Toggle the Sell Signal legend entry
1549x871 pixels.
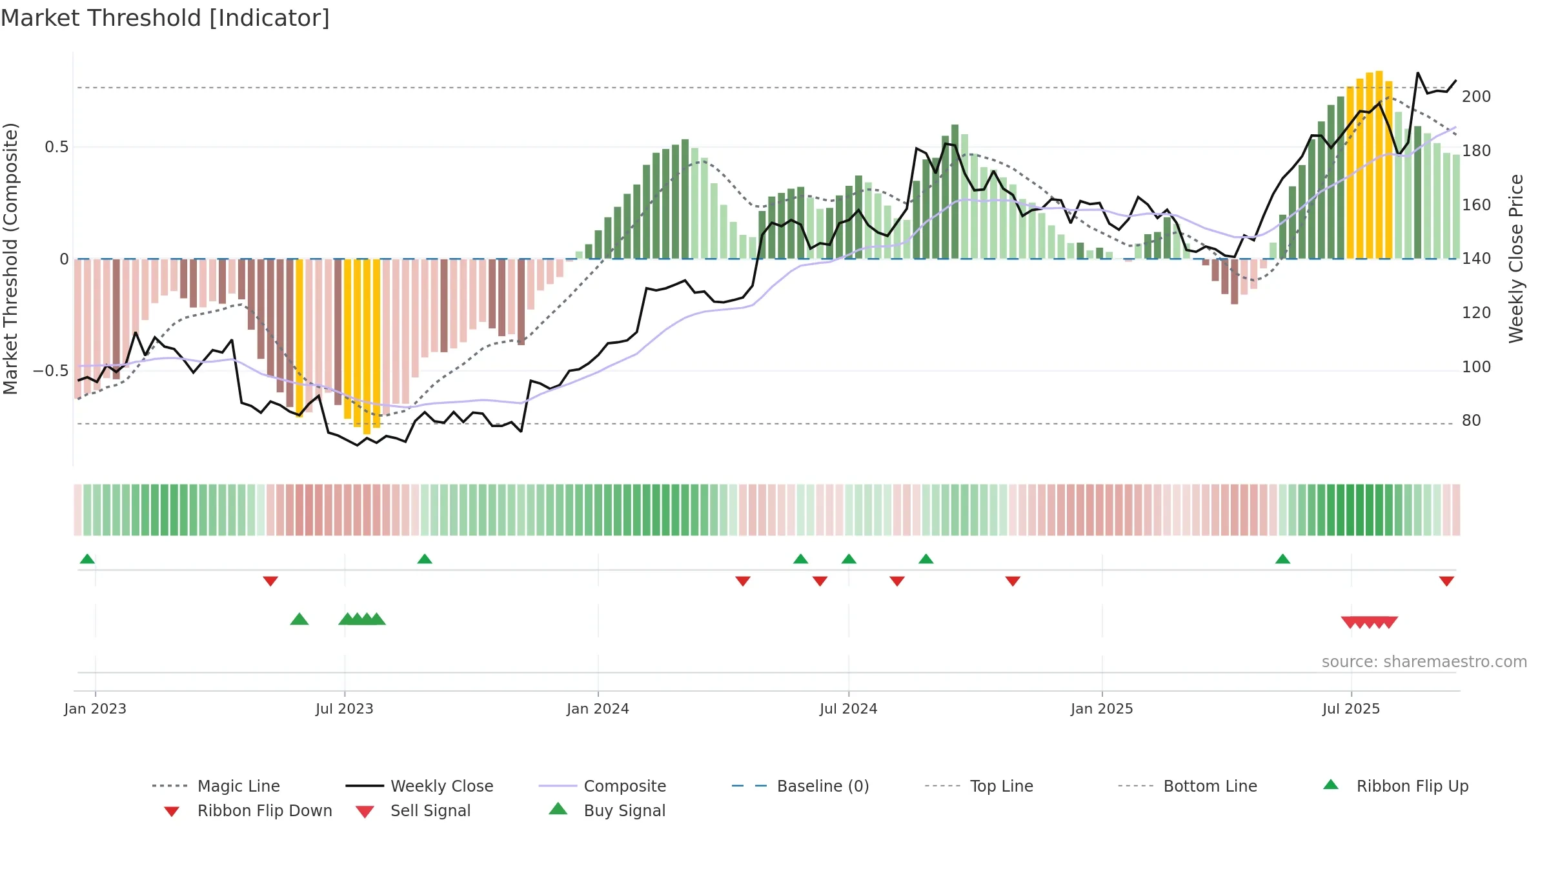click(413, 810)
